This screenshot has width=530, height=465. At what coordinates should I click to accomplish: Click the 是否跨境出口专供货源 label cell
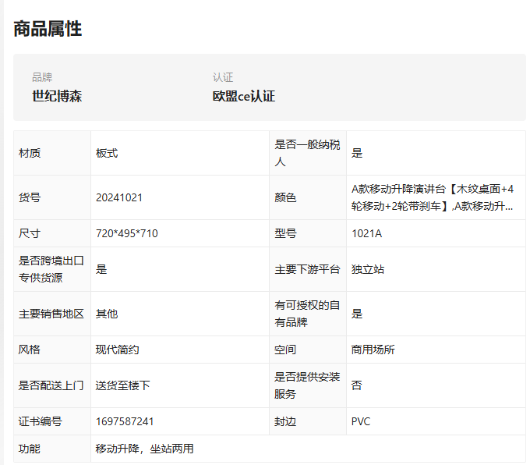tap(52, 269)
